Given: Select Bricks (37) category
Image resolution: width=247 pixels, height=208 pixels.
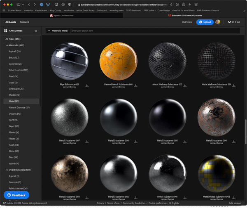Looking at the screenshot, I should tap(14, 58).
